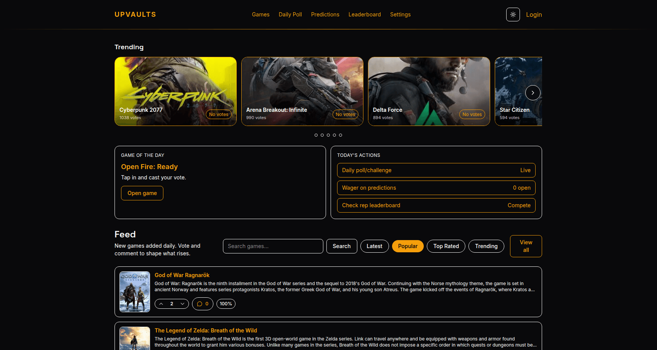Downvote God of War Ragnarök
This screenshot has height=350, width=657.
(x=182, y=304)
